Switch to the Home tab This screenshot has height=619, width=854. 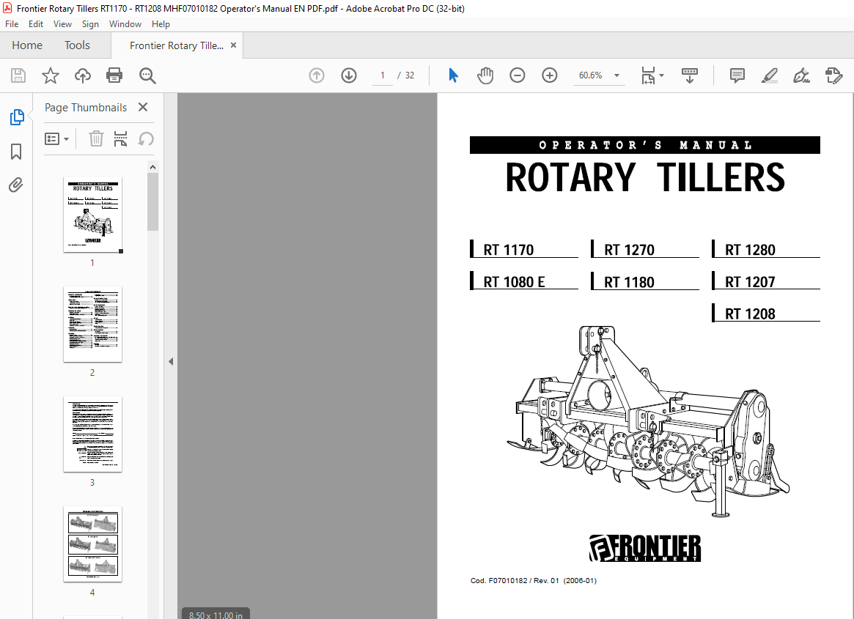pyautogui.click(x=27, y=45)
